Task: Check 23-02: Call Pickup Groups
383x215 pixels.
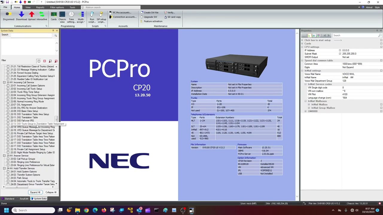Action: [8, 159]
